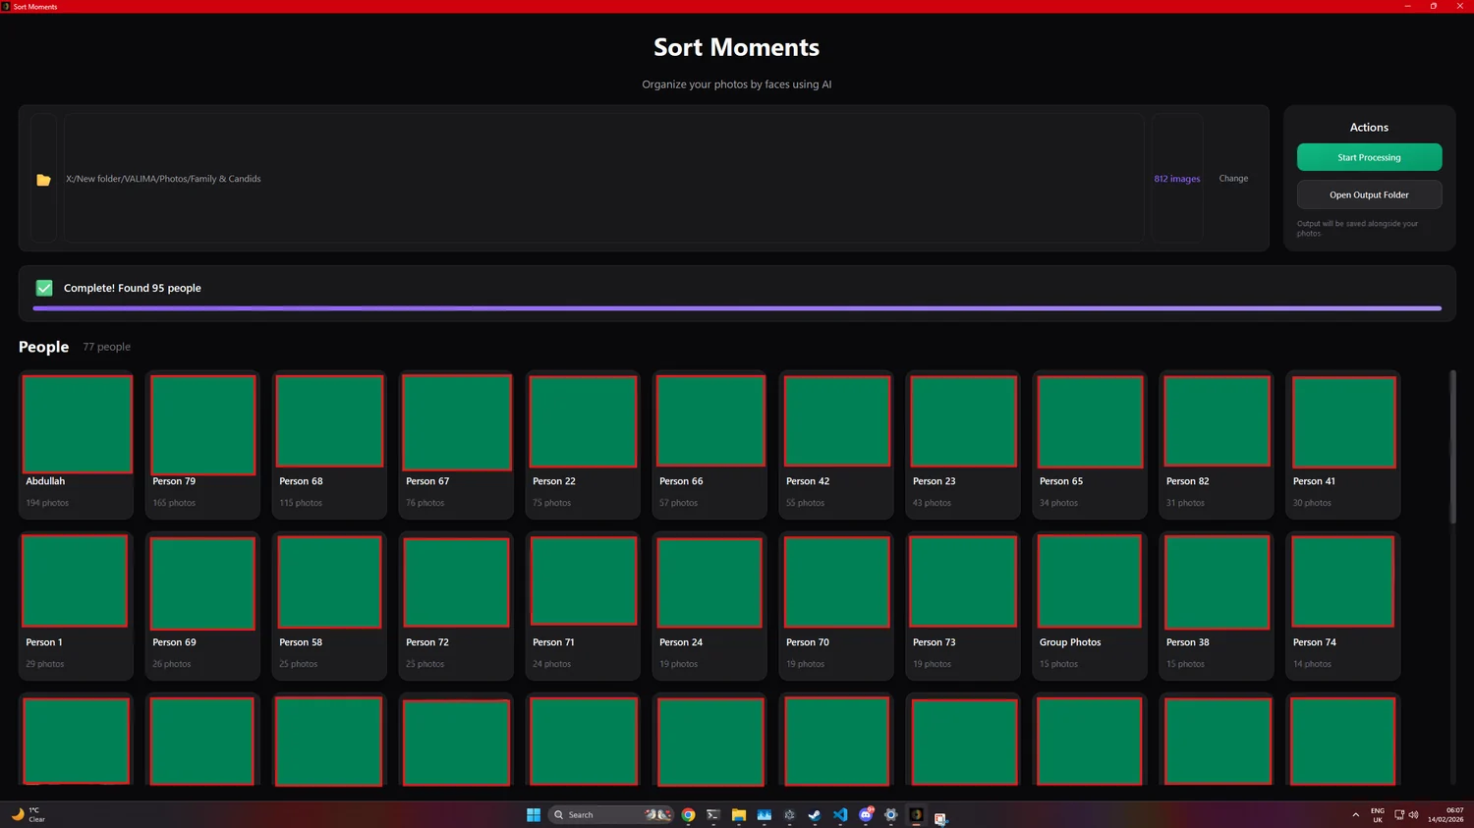Click the volume speaker tray icon
This screenshot has width=1474, height=828.
coord(1413,815)
